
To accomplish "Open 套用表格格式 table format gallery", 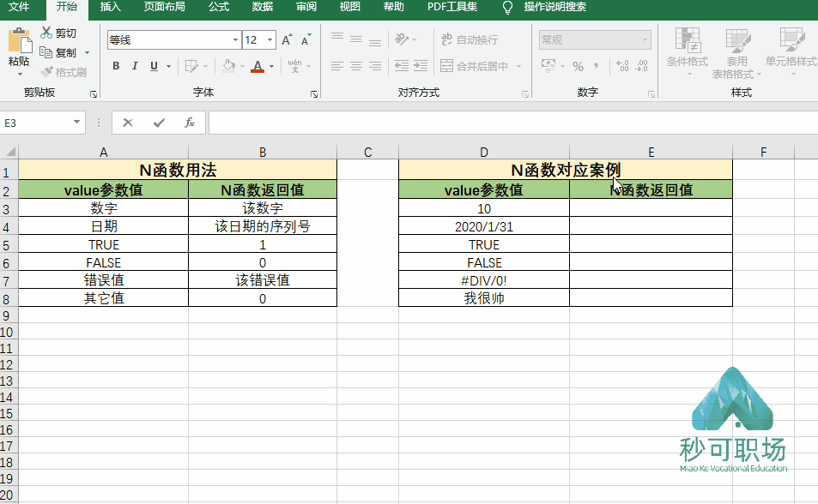I will click(x=736, y=53).
